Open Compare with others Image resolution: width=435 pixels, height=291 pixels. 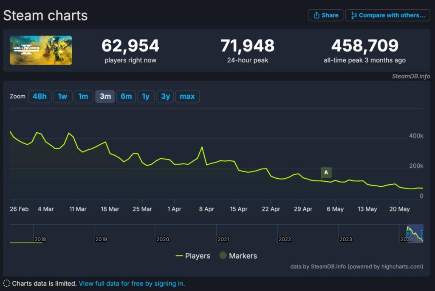(387, 15)
